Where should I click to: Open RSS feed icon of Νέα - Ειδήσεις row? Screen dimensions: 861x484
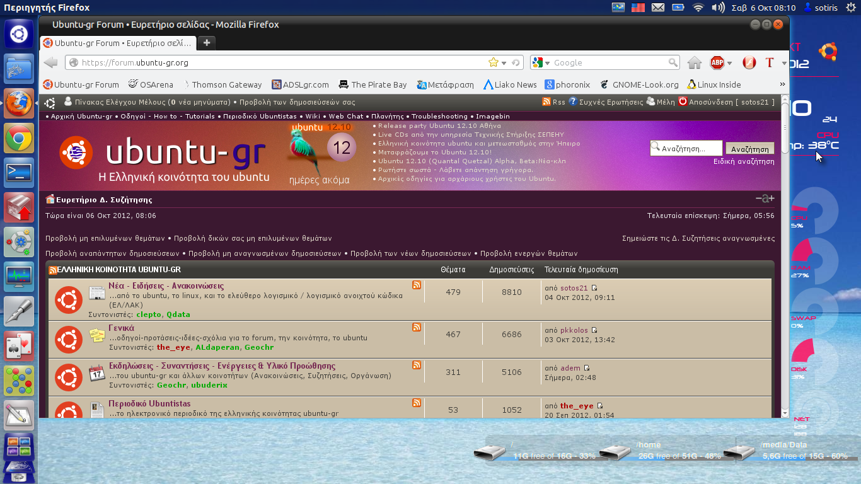pyautogui.click(x=417, y=285)
